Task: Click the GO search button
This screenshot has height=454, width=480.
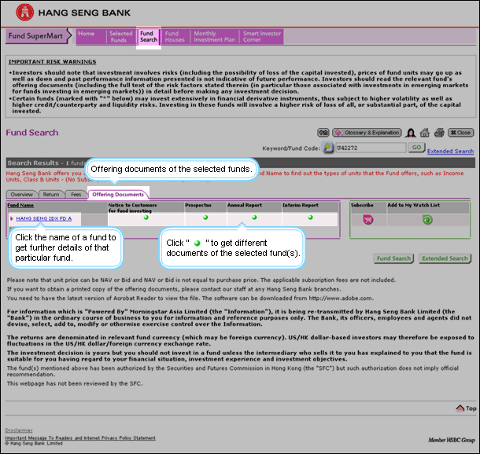Action: click(x=416, y=148)
